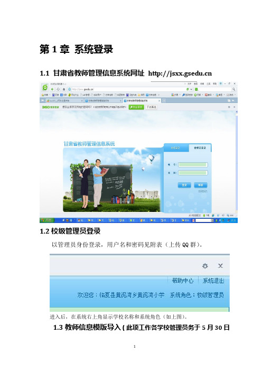Click the 浏览器医生 status bar item
Image resolution: width=262 pixels, height=371 pixels.
(x=194, y=216)
